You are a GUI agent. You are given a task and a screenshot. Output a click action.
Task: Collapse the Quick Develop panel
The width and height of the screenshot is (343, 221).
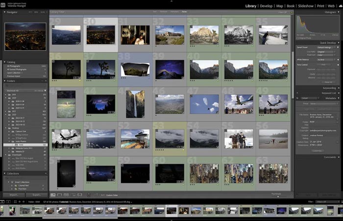(x=339, y=43)
